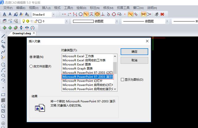The height and width of the screenshot is (128, 198).
Task: Click the object type list scrollbar thumb
Action: point(115,68)
